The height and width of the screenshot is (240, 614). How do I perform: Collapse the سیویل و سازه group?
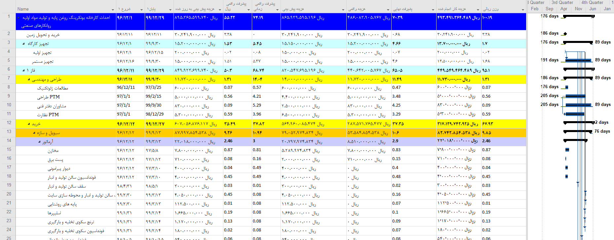(34, 133)
